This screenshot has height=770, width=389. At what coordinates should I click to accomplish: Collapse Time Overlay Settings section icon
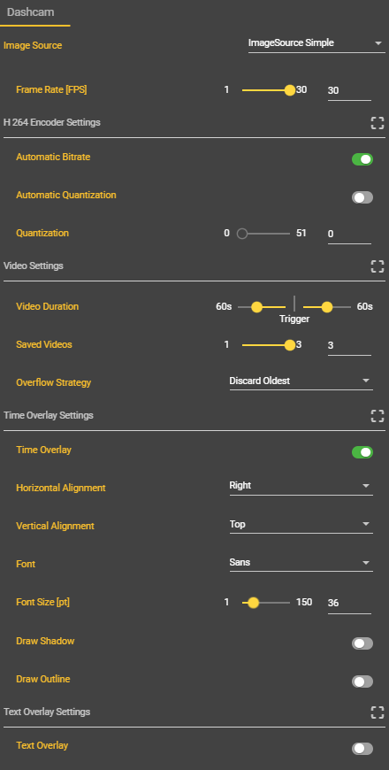coord(378,417)
